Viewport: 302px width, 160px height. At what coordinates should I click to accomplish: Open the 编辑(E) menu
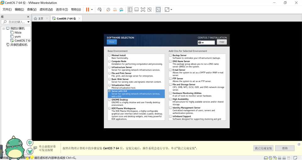pos(20,9)
